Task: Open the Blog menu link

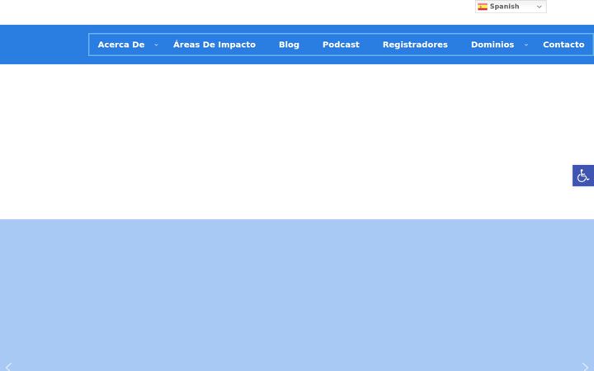Action: 289,45
